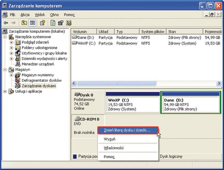Click the scroll left arrow of volume list
Viewport: 224px width, 170px height.
pos(74,83)
